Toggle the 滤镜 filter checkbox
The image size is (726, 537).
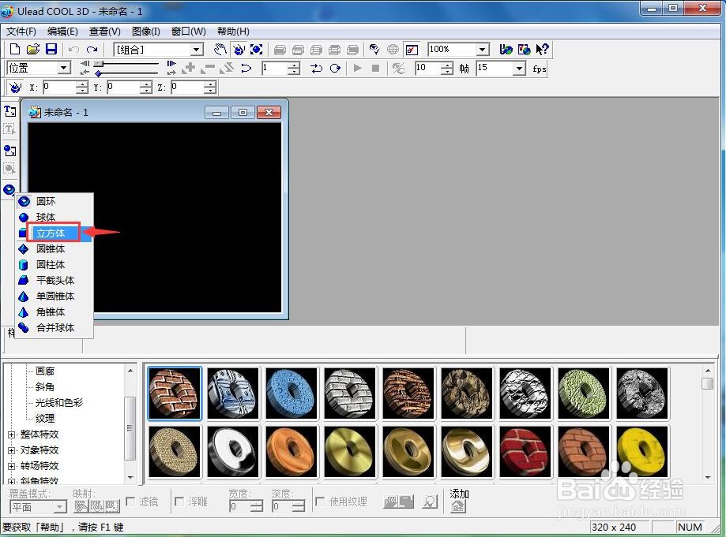[x=130, y=502]
